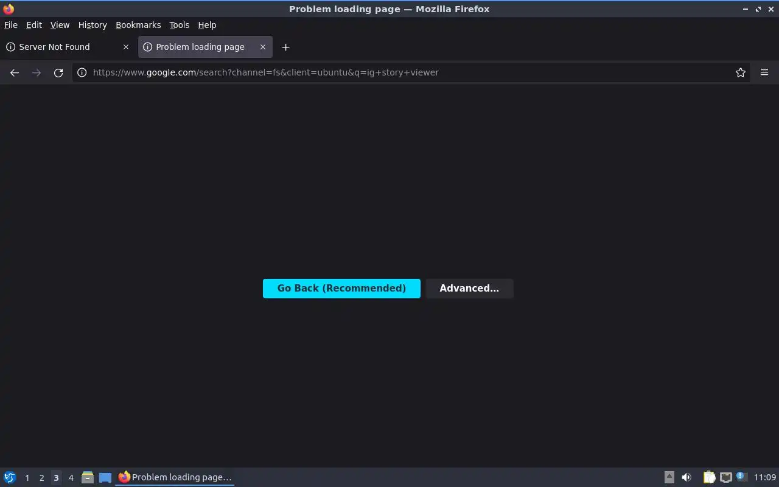Switch to workspace 3
The width and height of the screenshot is (779, 487).
coord(56,478)
